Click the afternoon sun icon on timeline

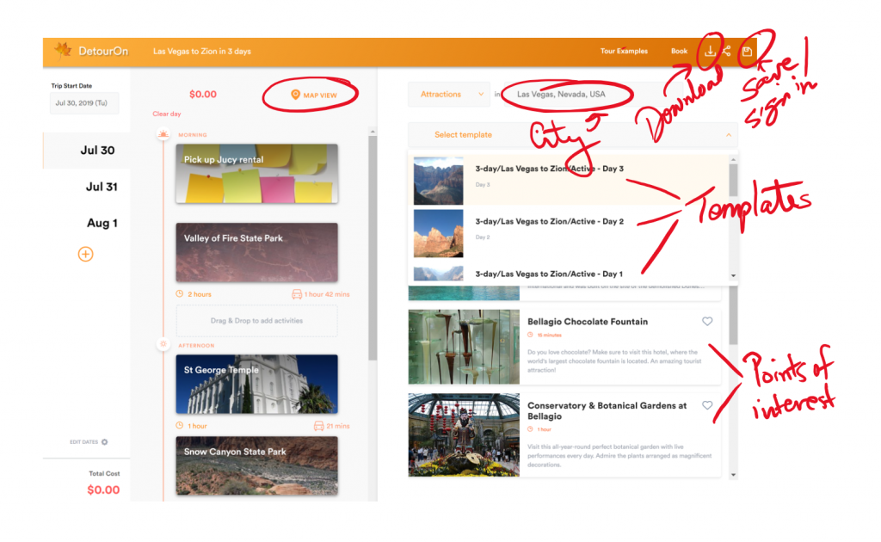coord(163,344)
